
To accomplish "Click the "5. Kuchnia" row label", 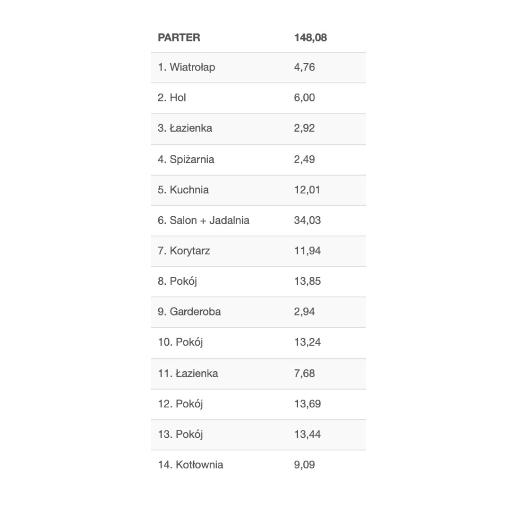I will pos(183,190).
